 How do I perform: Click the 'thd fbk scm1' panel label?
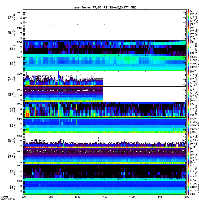(12, 125)
